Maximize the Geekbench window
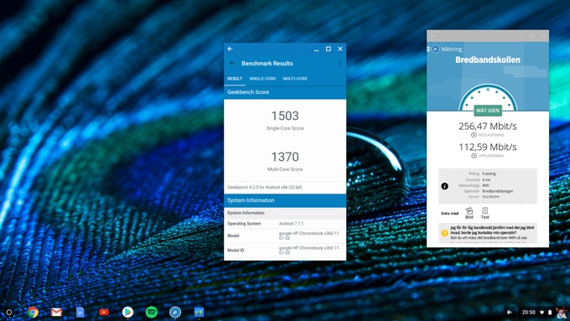Screen dimensions: 570x321 329,49
